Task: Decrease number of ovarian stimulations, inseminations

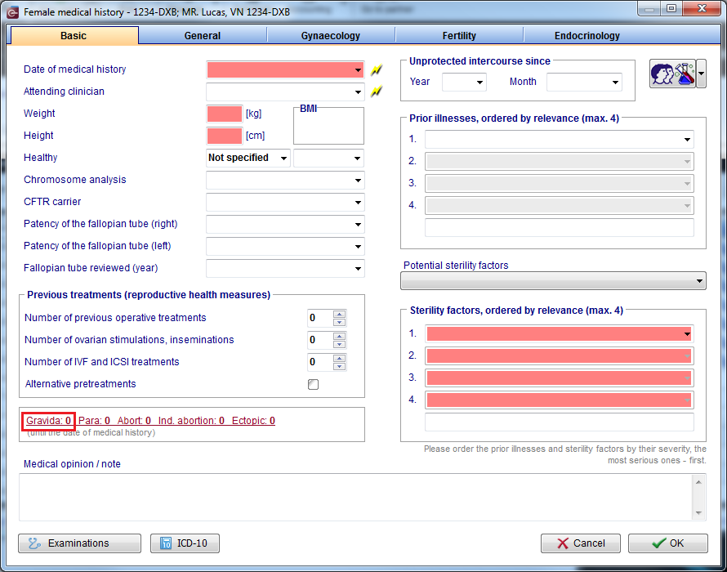Action: [x=339, y=344]
